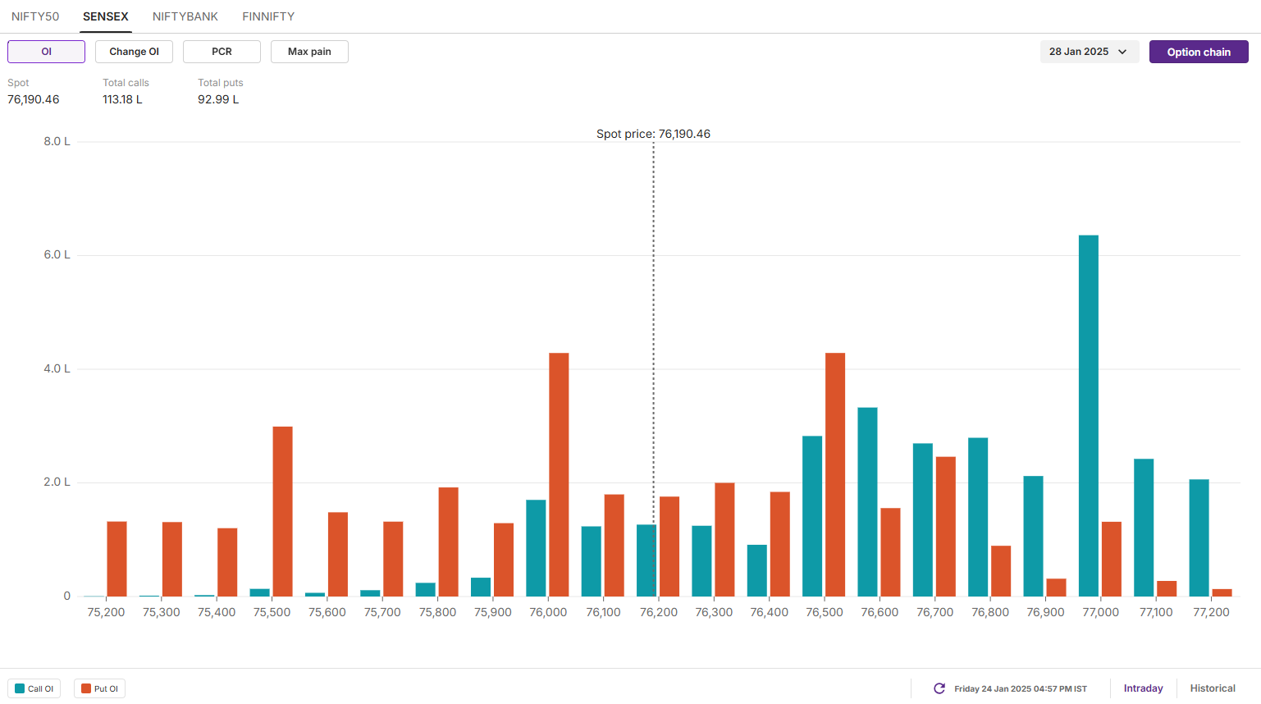Click the Spot price 76,190.46 chart label
The image size is (1261, 704).
pyautogui.click(x=653, y=134)
